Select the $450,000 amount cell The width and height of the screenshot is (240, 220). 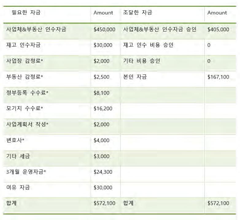[x=104, y=30]
